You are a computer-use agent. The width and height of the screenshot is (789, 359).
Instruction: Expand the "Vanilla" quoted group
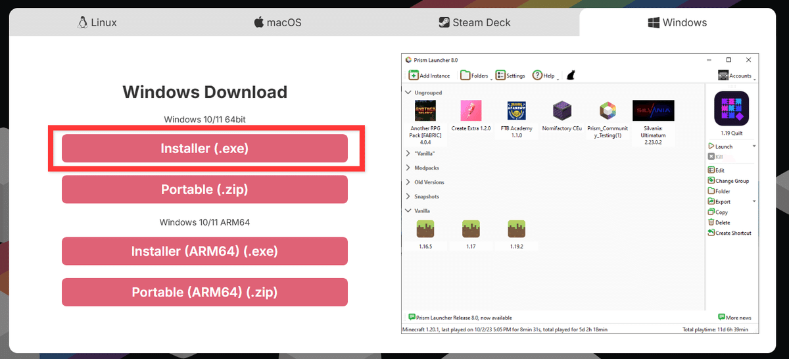(408, 153)
